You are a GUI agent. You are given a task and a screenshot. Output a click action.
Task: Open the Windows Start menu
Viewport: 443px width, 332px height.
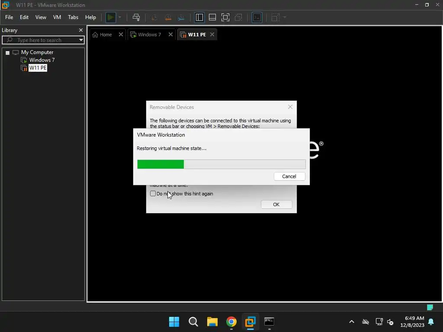coord(174,322)
